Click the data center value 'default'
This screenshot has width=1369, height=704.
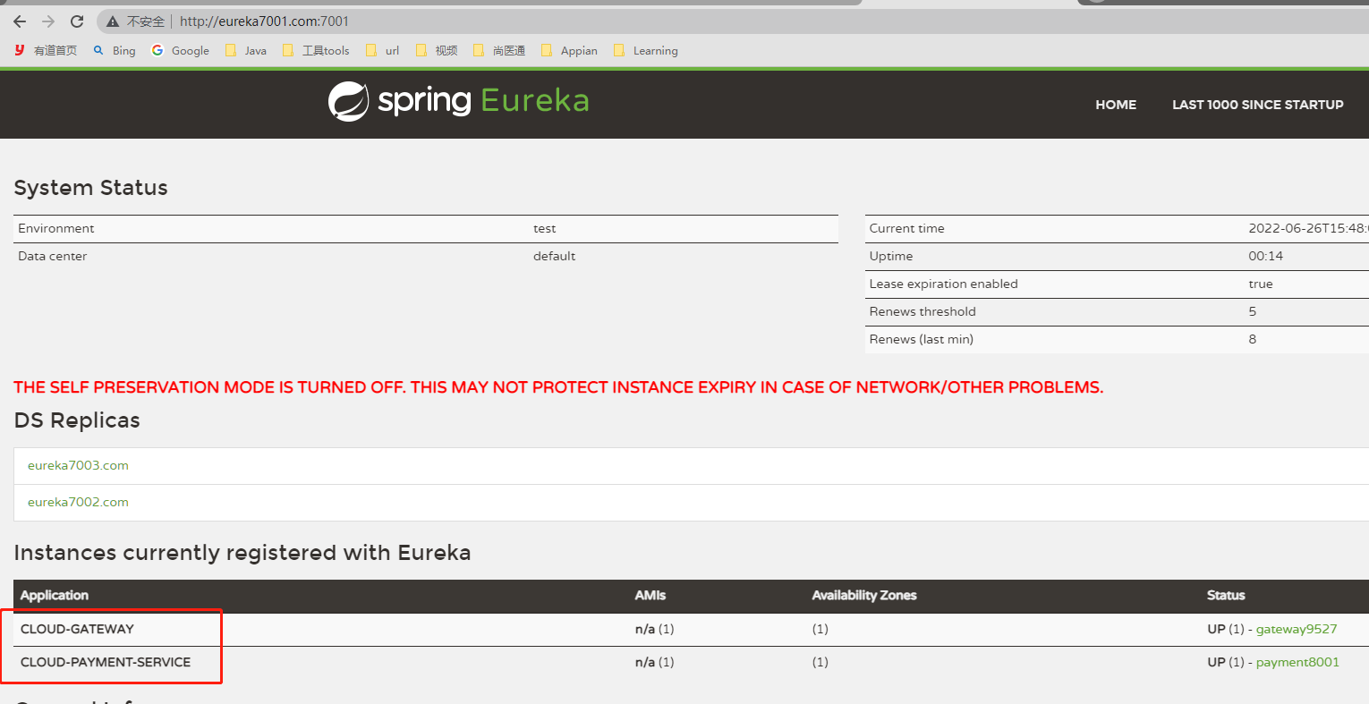tap(555, 256)
